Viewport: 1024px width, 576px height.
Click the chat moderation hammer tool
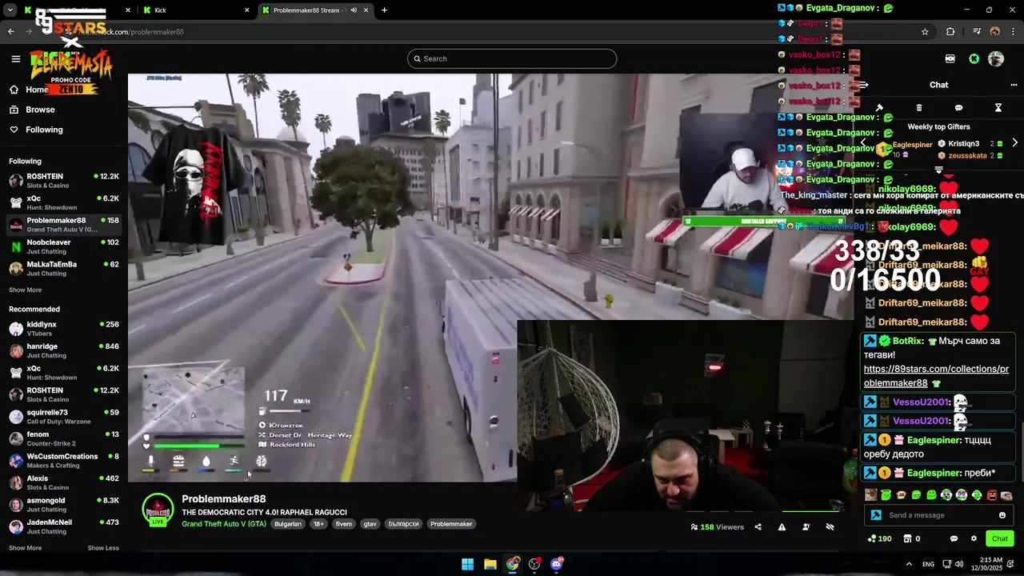879,108
